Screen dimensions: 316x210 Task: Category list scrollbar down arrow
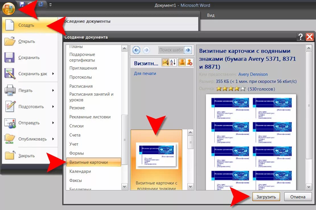point(124,187)
